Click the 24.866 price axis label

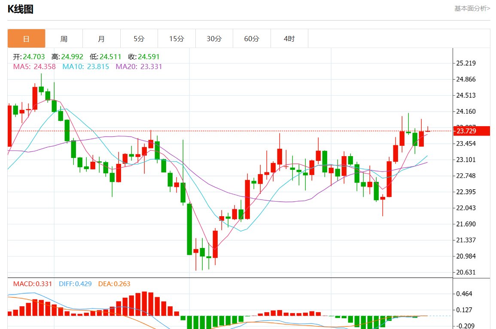[466, 79]
